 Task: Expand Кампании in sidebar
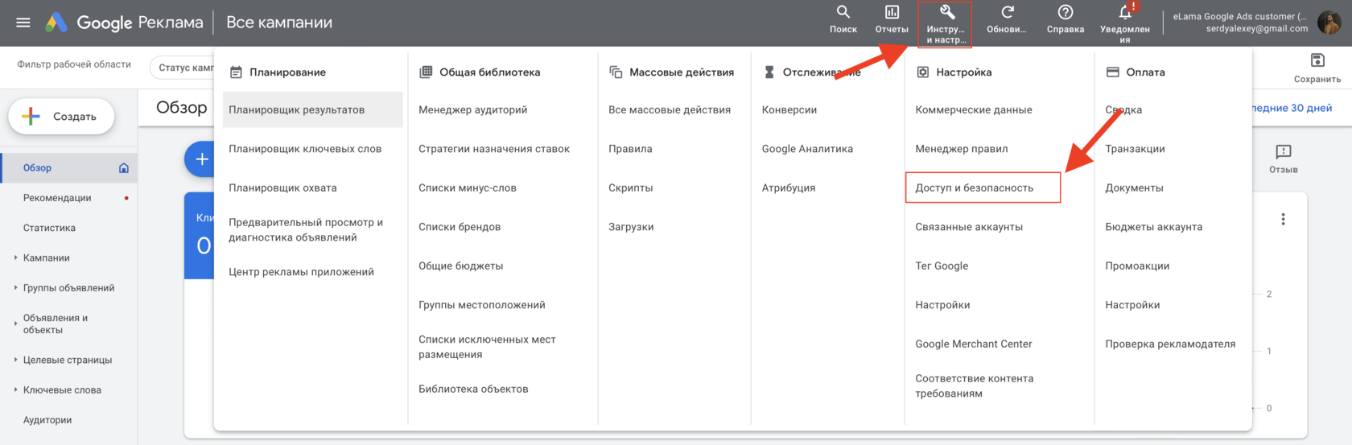pos(15,258)
